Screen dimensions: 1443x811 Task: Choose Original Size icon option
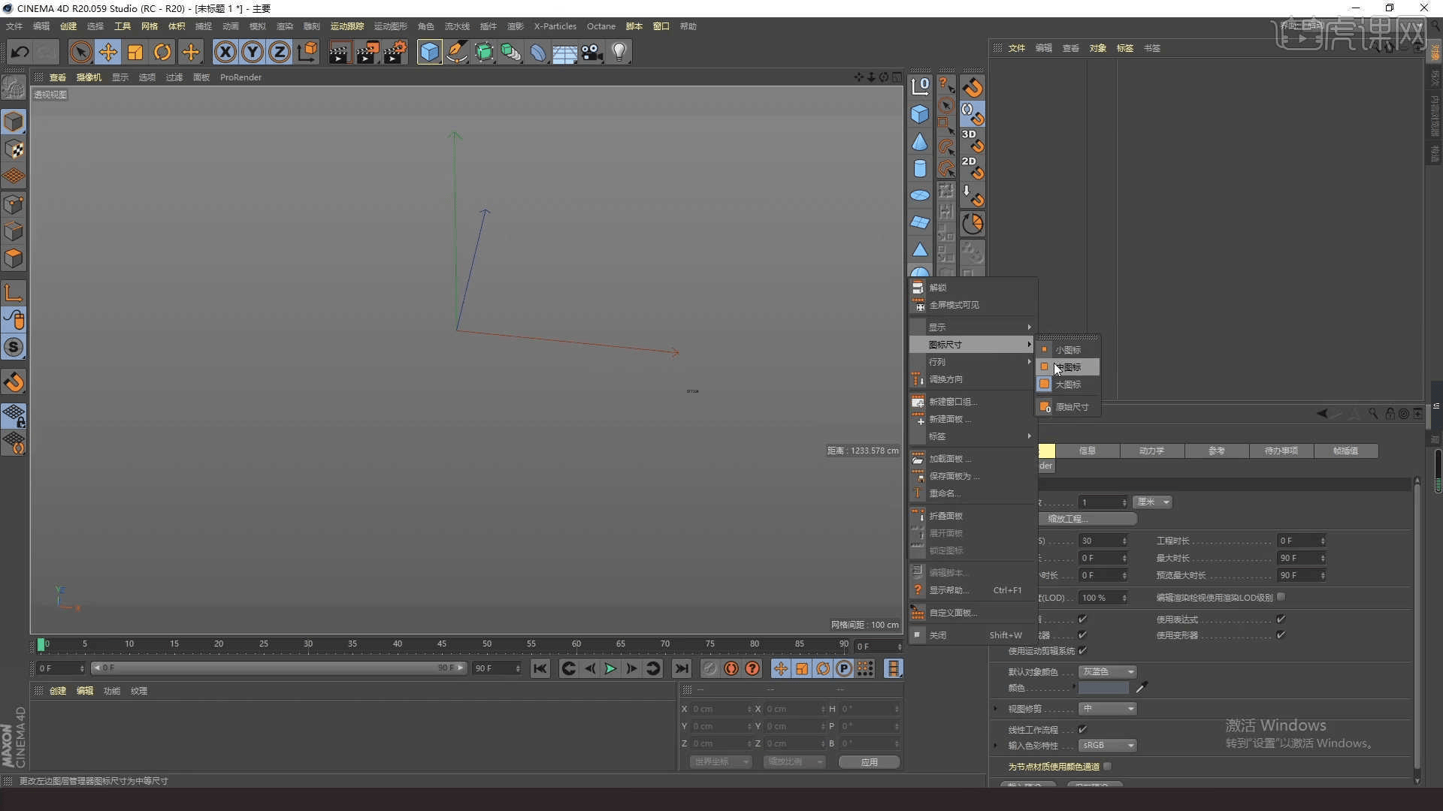(x=1067, y=407)
